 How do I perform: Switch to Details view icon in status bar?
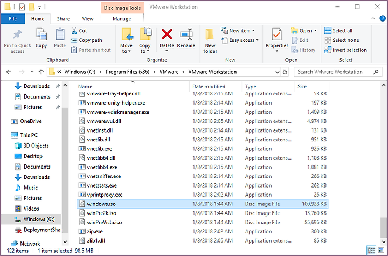371,251
